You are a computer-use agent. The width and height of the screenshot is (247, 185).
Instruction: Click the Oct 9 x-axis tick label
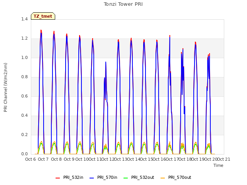pyautogui.click(x=69, y=159)
